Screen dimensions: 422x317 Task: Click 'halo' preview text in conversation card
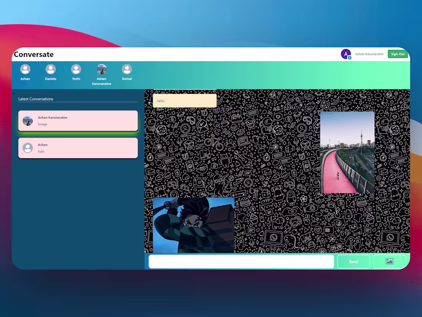(x=41, y=151)
